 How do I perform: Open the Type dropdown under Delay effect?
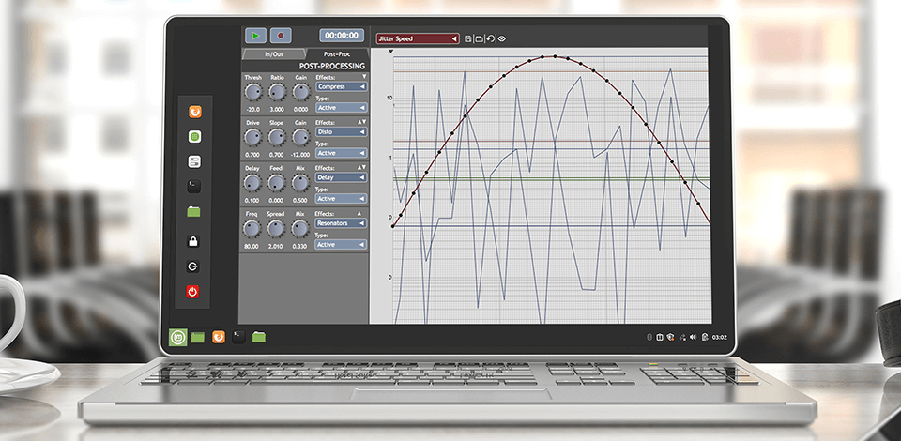coord(342,199)
